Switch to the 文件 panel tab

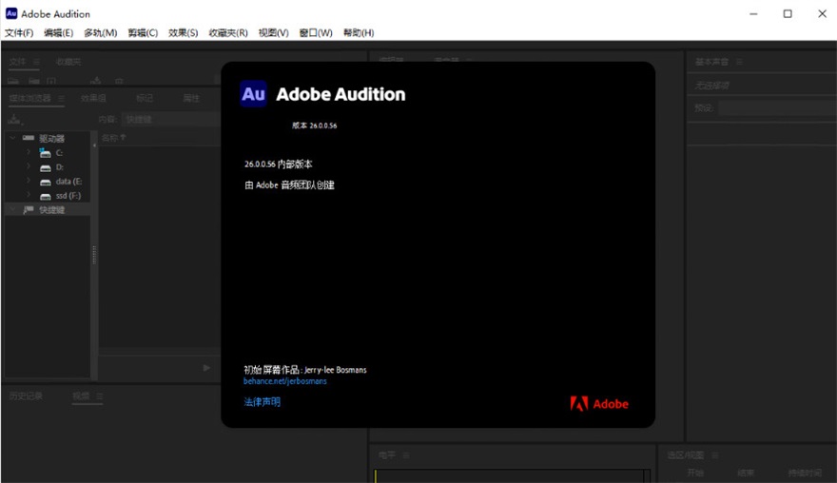17,62
